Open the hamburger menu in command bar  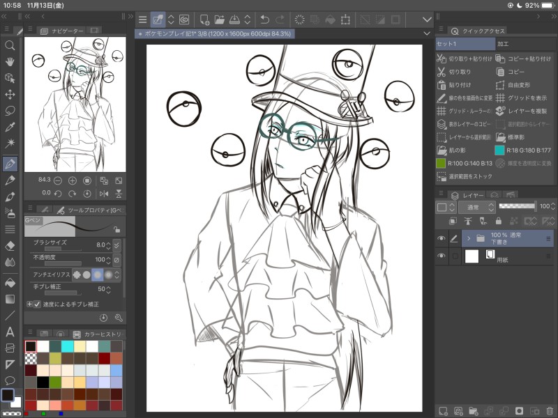pos(143,20)
